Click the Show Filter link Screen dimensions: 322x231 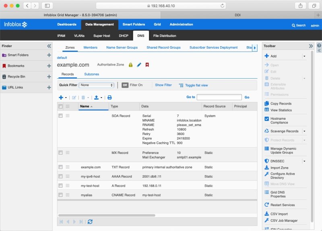163,85
